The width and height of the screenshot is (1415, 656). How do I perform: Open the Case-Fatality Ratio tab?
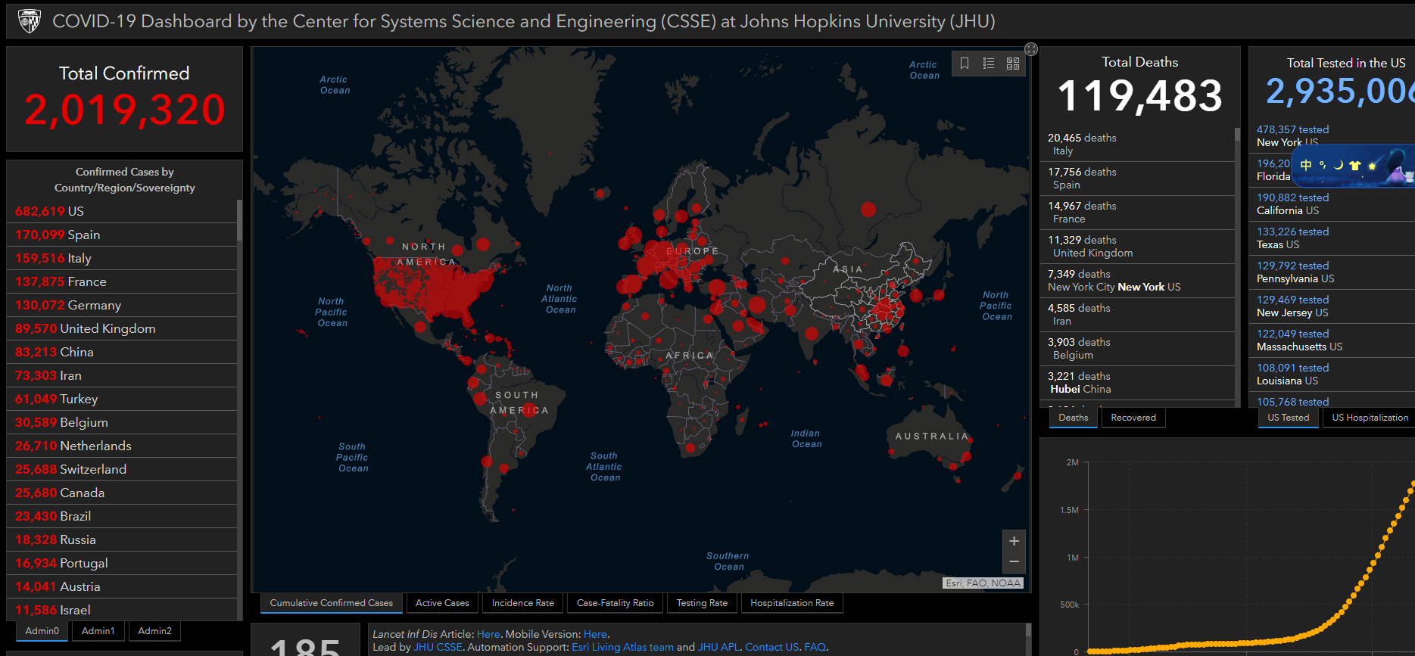[615, 603]
